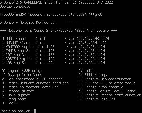Select the Halt system option
Screen dimensions: 142x113
point(16,95)
